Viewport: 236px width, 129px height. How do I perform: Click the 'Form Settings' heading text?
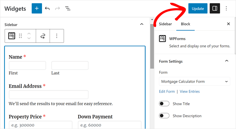[171, 61]
